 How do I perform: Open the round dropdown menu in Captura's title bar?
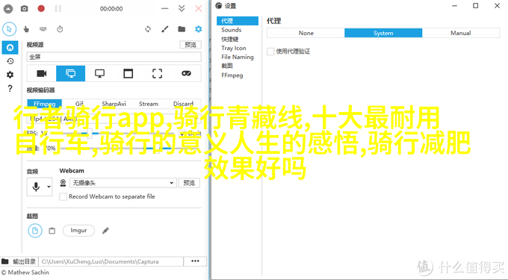pyautogui.click(x=8, y=9)
